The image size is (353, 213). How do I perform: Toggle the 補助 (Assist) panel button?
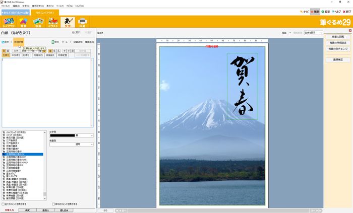coord(315,12)
